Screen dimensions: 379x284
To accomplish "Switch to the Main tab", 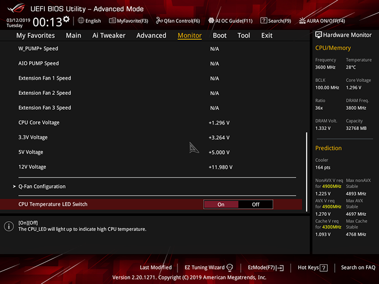I will 74,36.
